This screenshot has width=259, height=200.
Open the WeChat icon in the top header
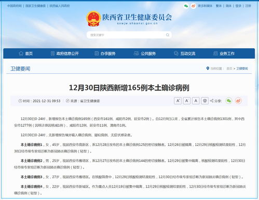tap(186, 6)
